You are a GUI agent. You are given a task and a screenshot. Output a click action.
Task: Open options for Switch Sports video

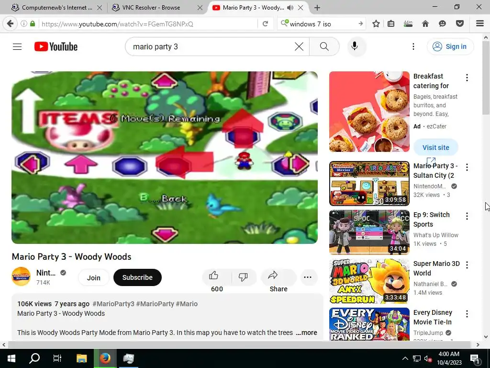coord(467,216)
